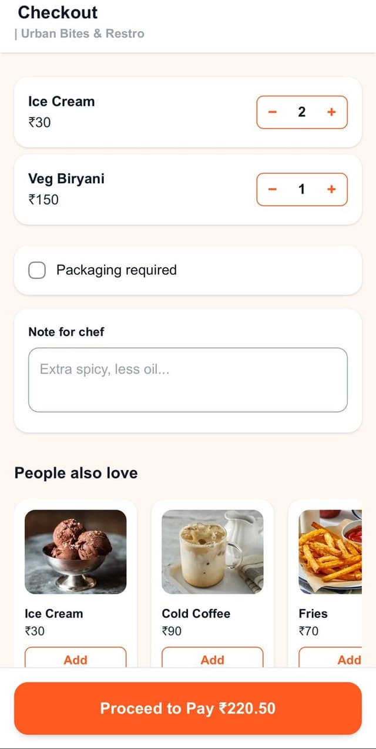Add Cold Coffee to the order

[x=212, y=659]
